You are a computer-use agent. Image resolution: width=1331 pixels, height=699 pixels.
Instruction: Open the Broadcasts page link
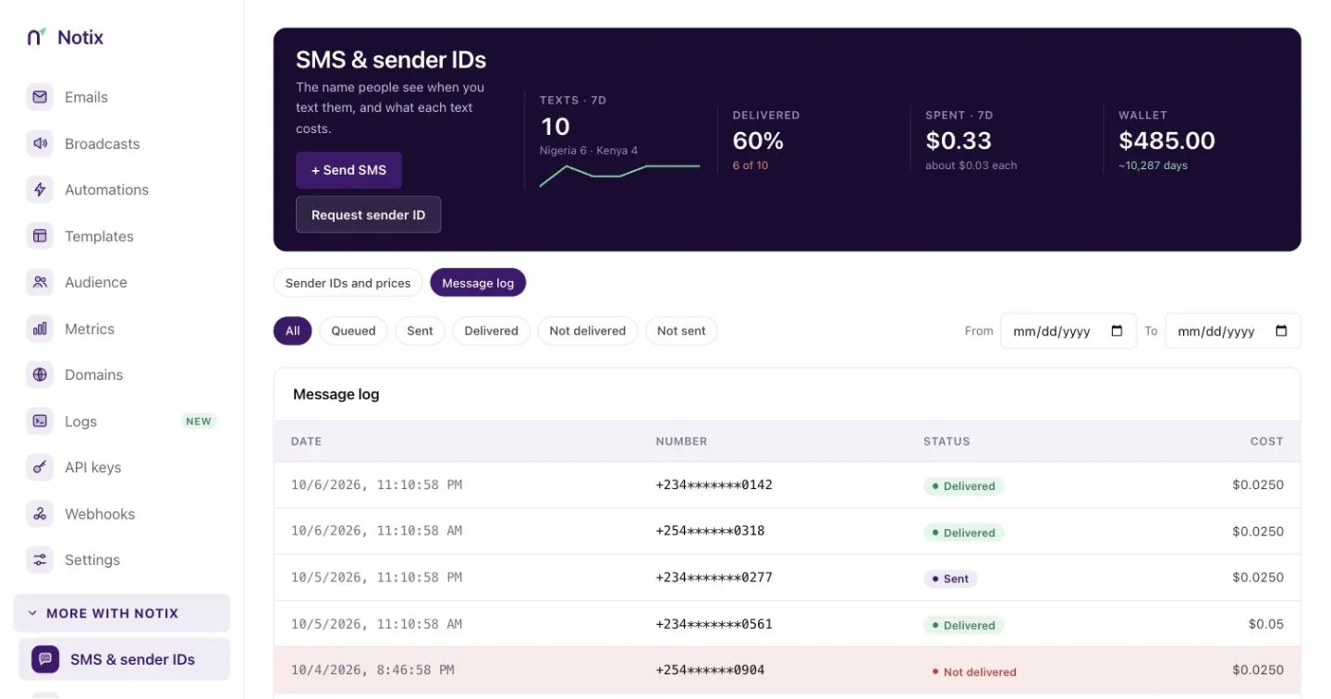pyautogui.click(x=103, y=143)
